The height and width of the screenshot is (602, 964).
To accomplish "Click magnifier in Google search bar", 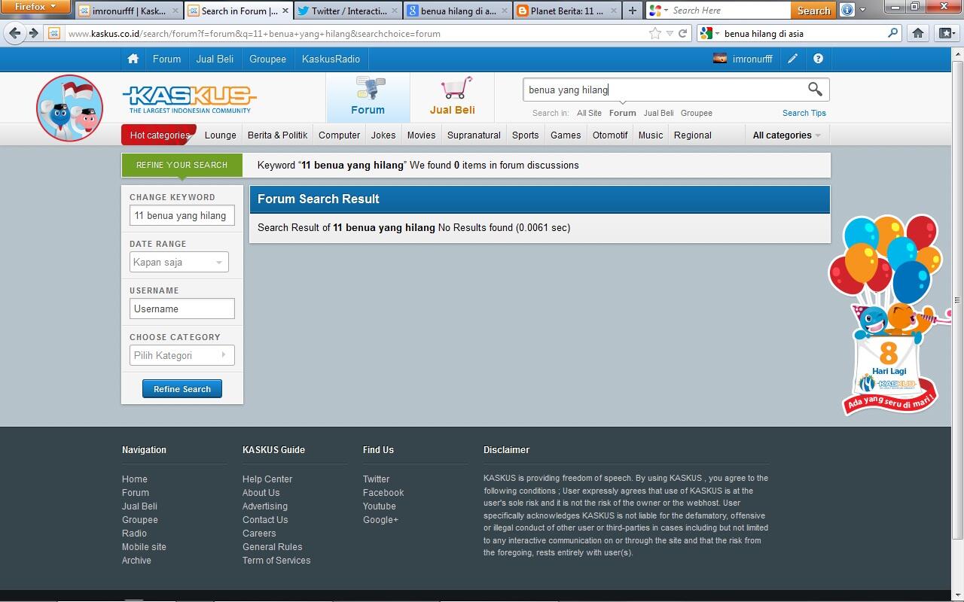I will [893, 33].
